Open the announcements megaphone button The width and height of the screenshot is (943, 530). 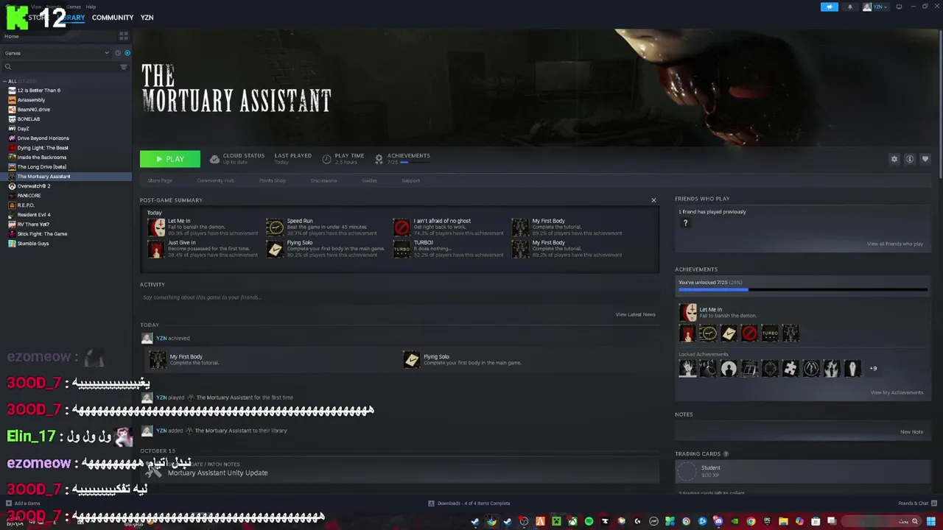click(830, 7)
